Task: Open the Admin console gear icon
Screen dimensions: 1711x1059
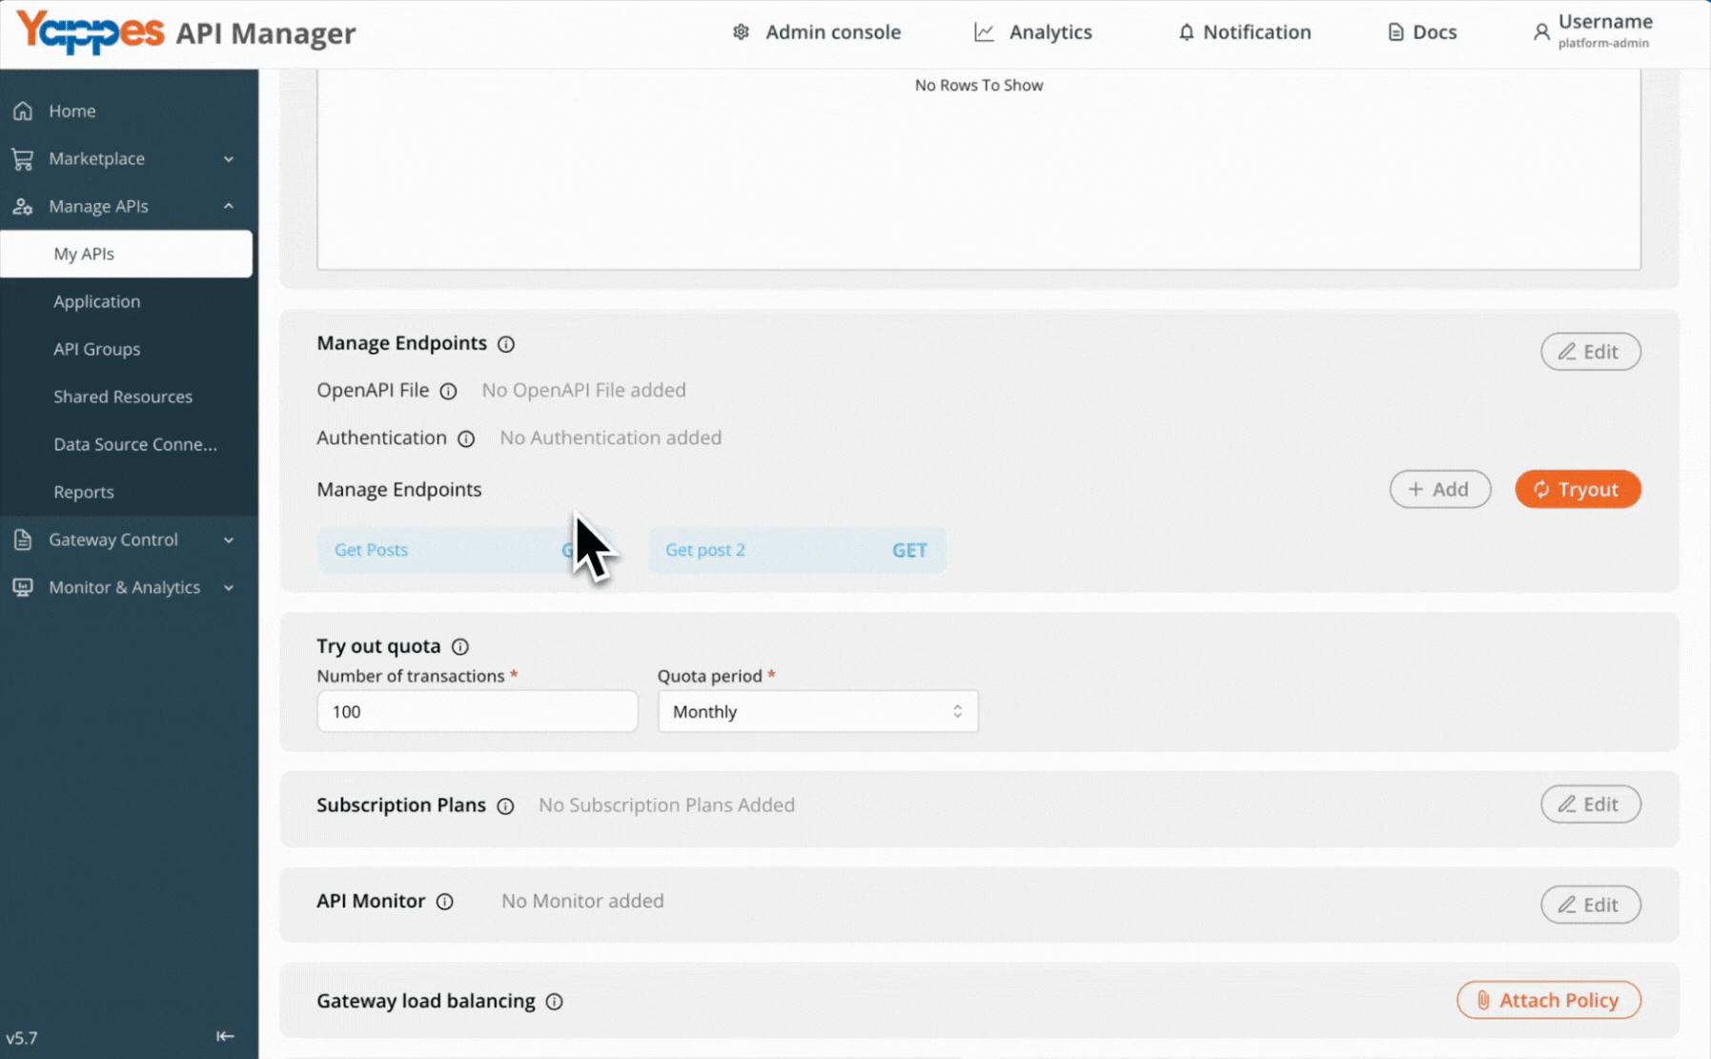Action: click(x=741, y=32)
